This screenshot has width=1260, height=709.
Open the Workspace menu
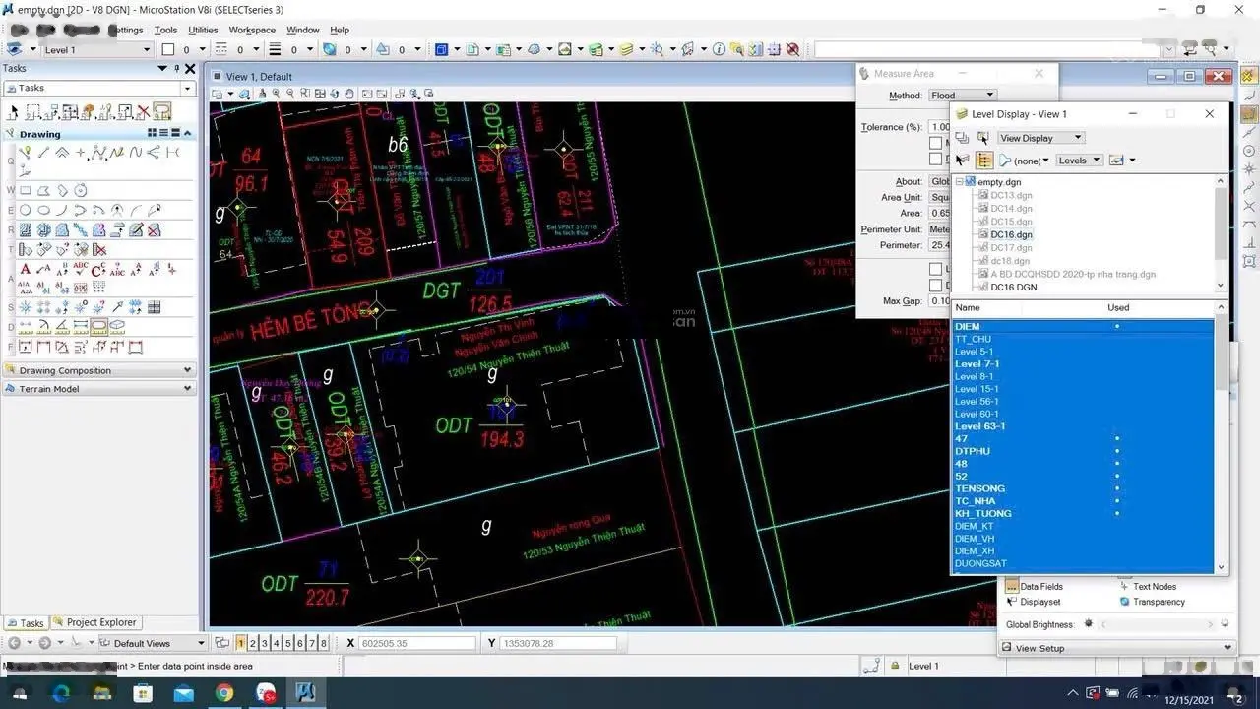[x=252, y=30]
